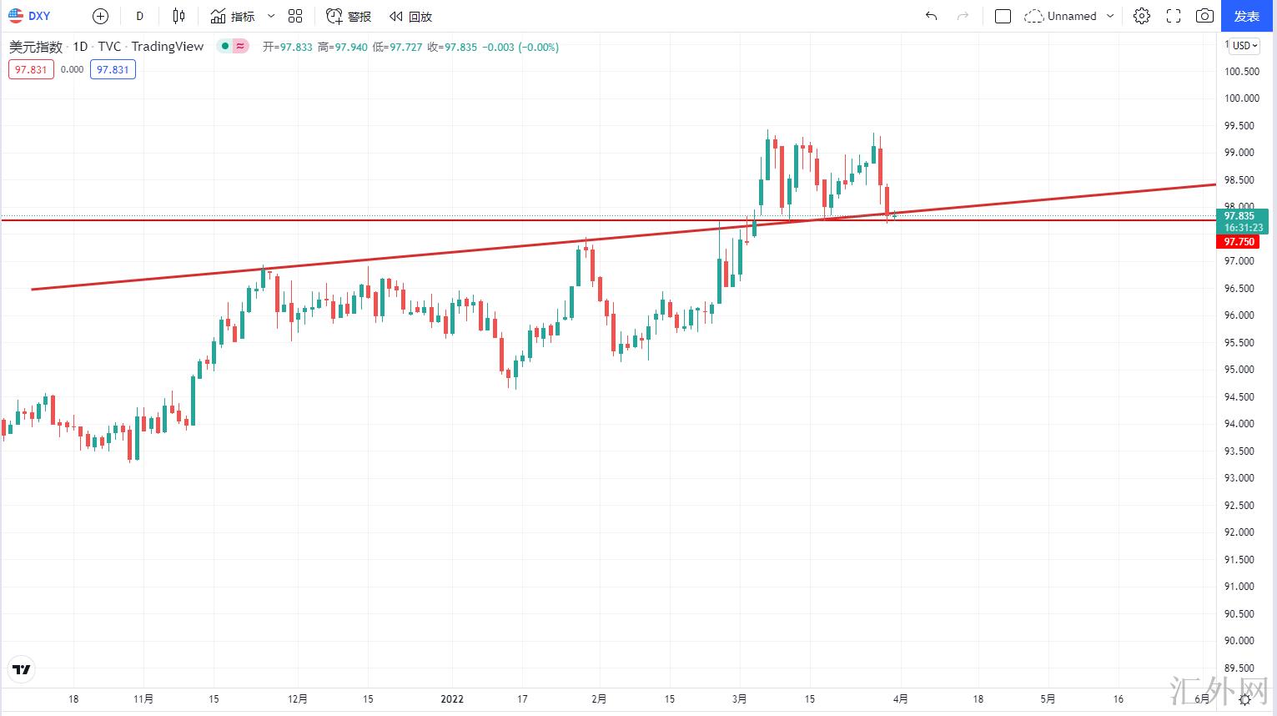
Task: Click the blue 发表 publish button
Action: tap(1247, 16)
